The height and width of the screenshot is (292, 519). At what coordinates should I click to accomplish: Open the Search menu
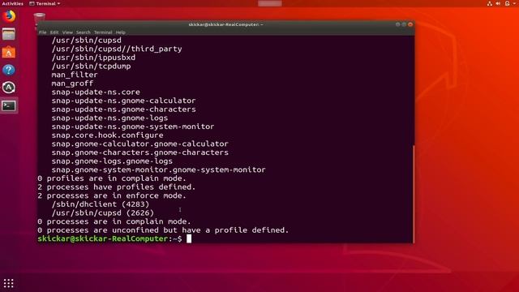tap(83, 32)
